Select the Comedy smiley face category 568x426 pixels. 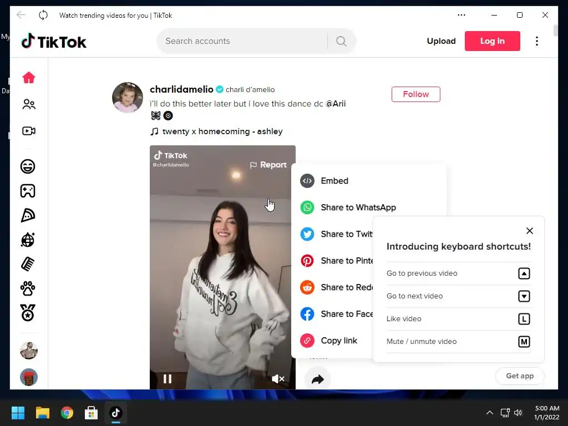pos(28,166)
